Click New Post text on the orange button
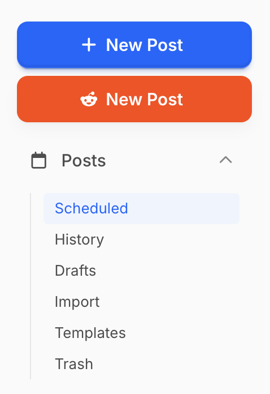 pos(145,99)
